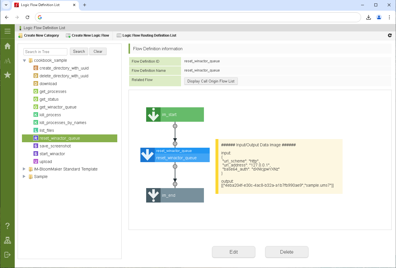This screenshot has width=396, height=268.
Task: Click the K icon beside kill_process
Action: pyautogui.click(x=36, y=115)
